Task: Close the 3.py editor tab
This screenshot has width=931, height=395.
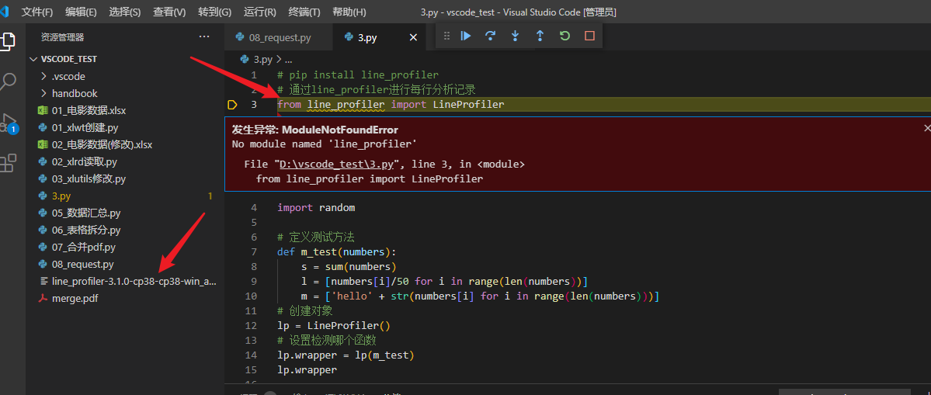Action: click(x=414, y=37)
